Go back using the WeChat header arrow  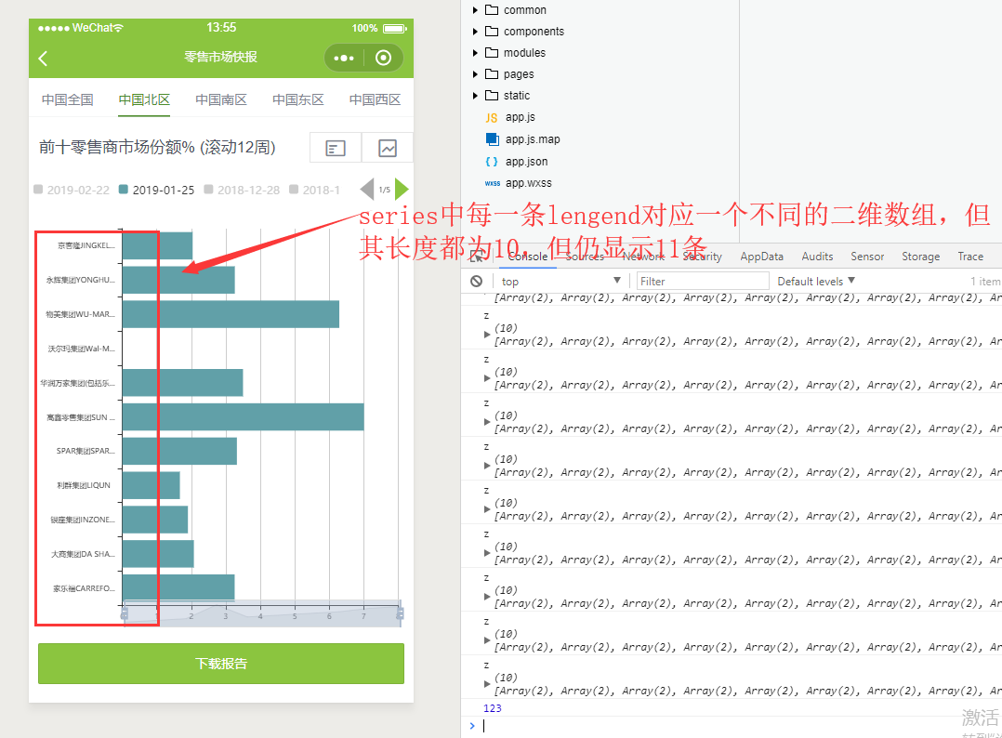43,59
